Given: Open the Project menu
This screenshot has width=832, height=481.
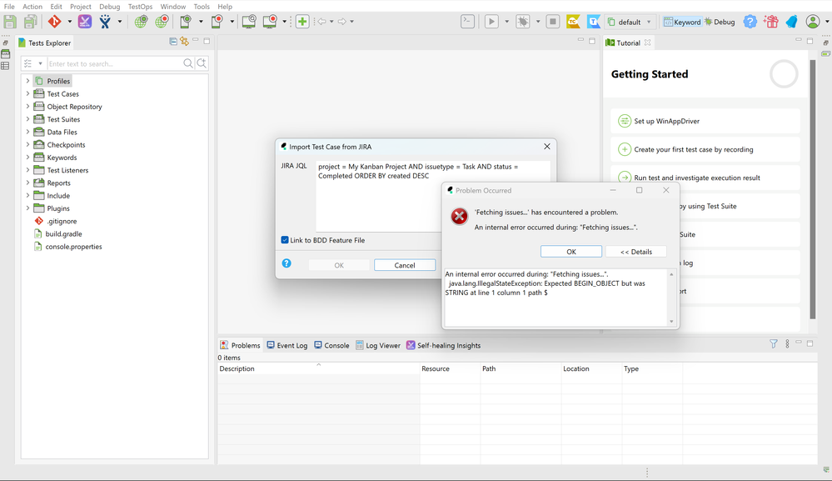Looking at the screenshot, I should point(81,7).
